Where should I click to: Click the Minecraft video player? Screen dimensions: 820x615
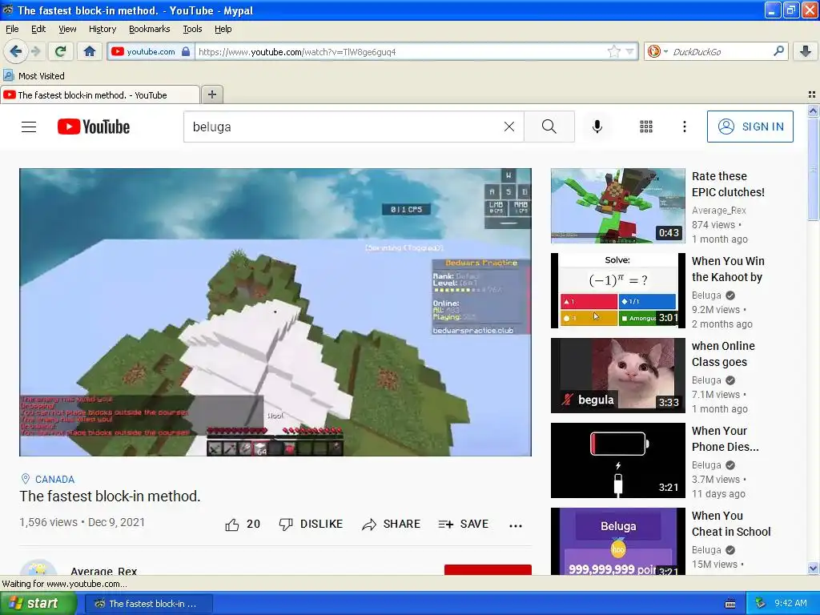275,312
